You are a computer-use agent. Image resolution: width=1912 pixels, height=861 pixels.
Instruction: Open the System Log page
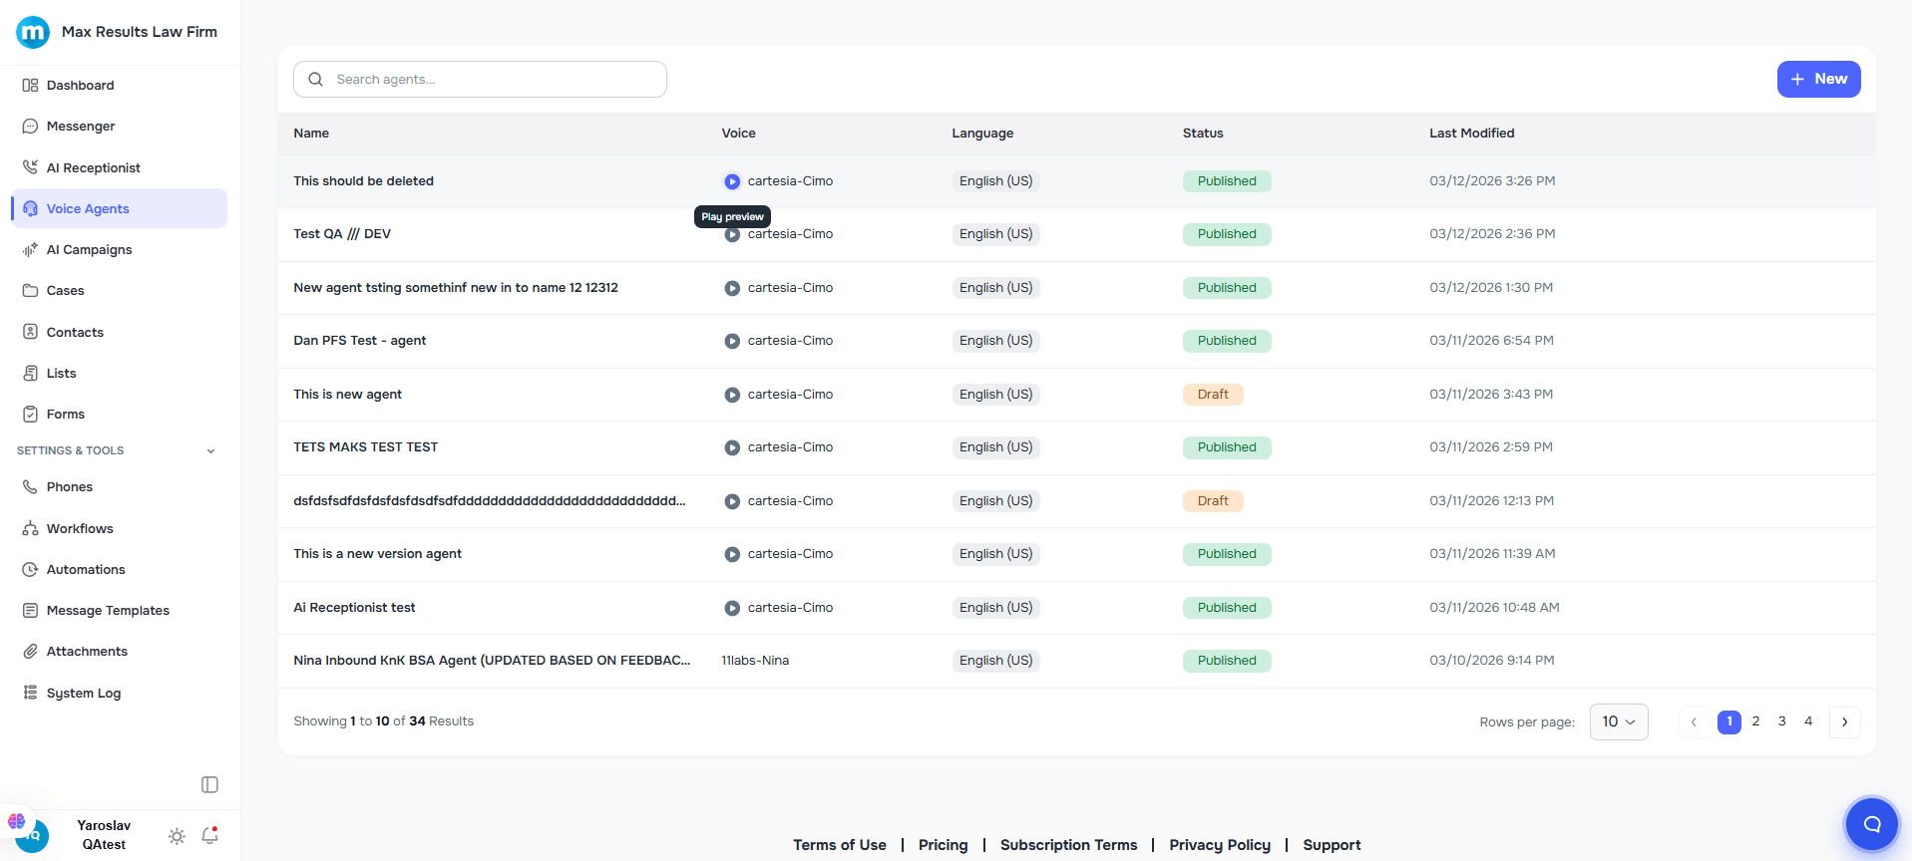pyautogui.click(x=83, y=694)
